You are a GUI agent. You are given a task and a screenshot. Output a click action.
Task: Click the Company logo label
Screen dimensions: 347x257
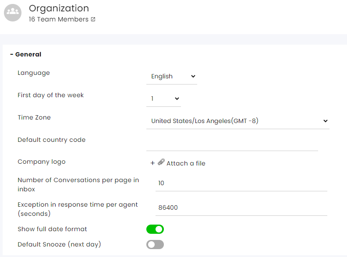click(42, 162)
